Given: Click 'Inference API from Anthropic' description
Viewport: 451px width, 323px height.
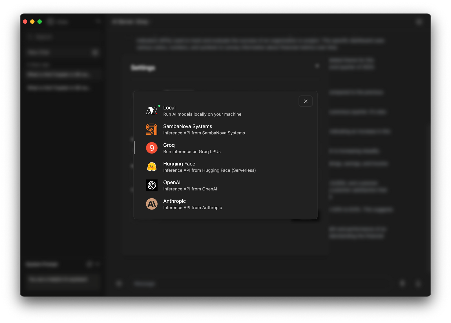Looking at the screenshot, I should tap(193, 208).
